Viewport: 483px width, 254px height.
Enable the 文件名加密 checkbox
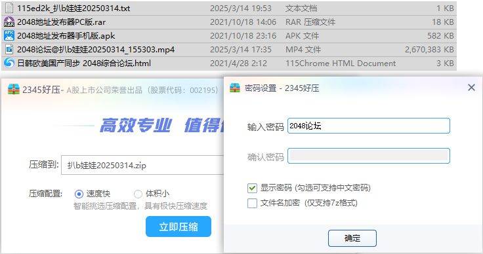252,203
